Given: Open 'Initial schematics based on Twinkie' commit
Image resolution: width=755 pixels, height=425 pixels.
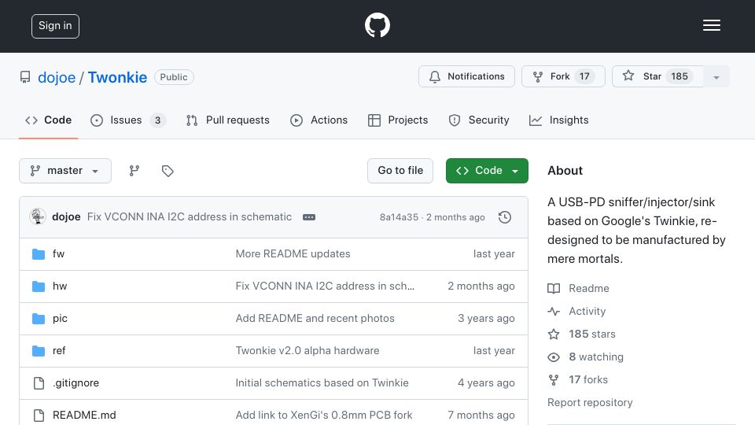Looking at the screenshot, I should coord(322,383).
